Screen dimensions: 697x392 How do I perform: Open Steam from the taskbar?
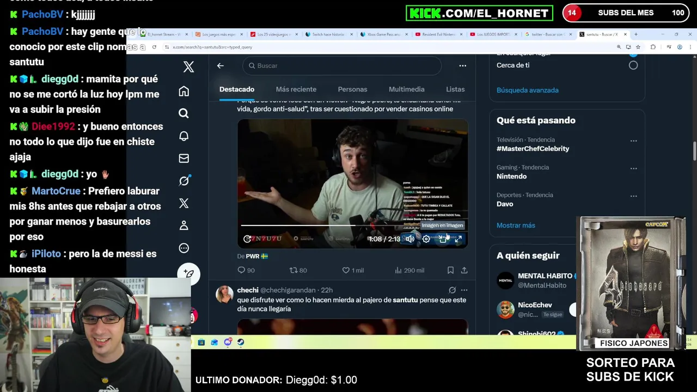[x=241, y=342]
